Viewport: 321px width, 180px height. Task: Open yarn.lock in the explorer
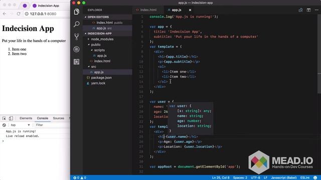(x=107, y=83)
